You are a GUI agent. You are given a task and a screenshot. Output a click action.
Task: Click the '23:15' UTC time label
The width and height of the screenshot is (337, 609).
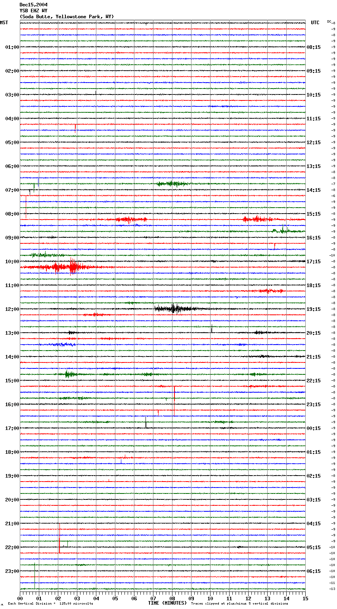point(314,405)
